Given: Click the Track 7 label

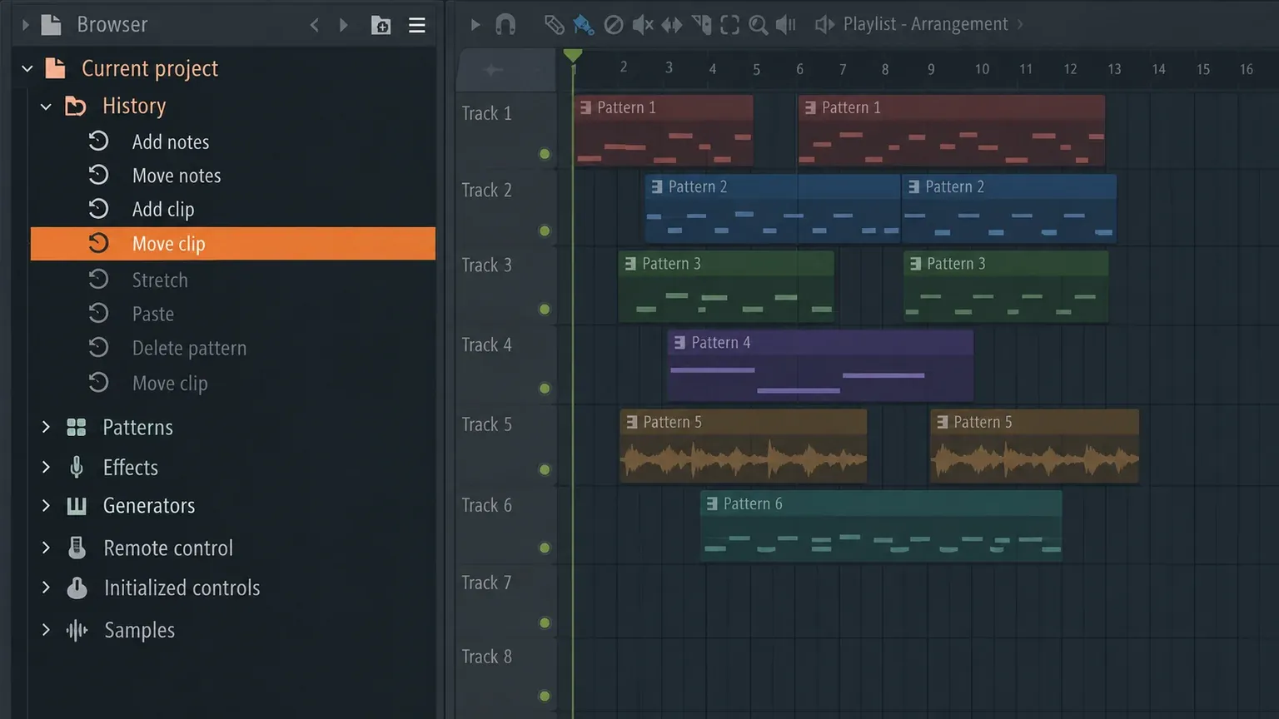Looking at the screenshot, I should tap(486, 583).
